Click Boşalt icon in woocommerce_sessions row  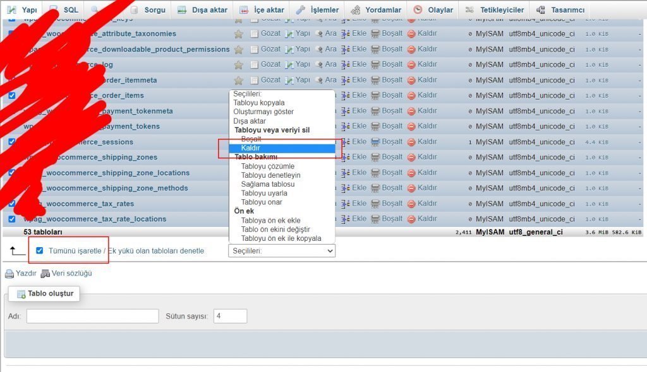(x=375, y=142)
